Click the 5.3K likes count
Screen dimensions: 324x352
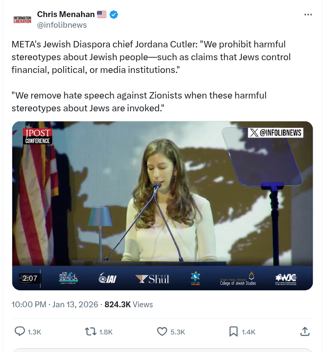point(178,332)
